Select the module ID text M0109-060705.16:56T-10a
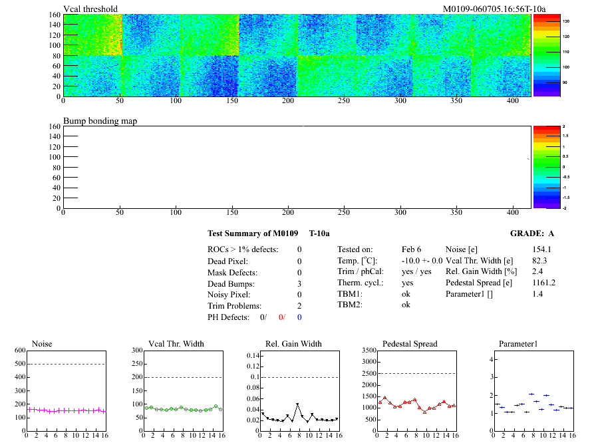596x447 pixels. [494, 9]
